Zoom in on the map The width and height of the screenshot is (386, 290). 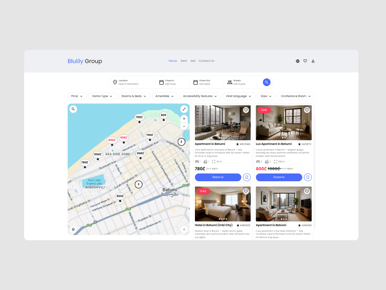click(x=184, y=118)
